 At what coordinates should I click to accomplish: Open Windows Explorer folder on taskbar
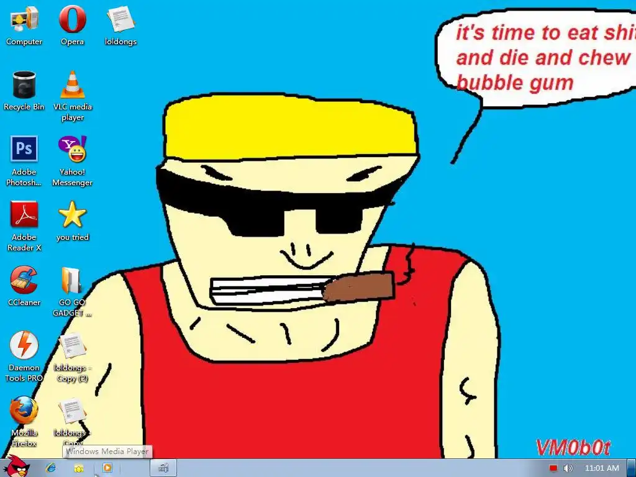pos(79,468)
